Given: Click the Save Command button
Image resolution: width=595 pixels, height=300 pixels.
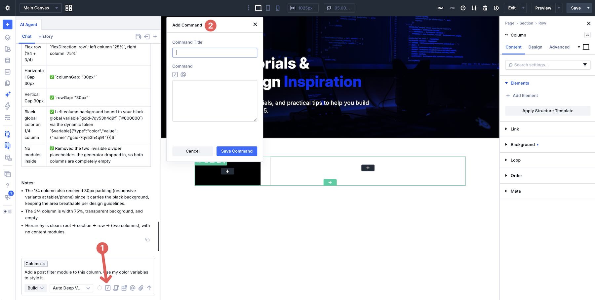Looking at the screenshot, I should [x=237, y=151].
